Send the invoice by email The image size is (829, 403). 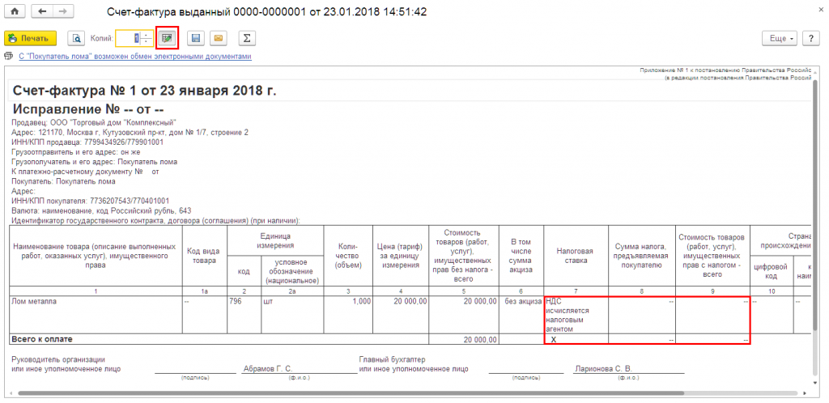coord(219,38)
